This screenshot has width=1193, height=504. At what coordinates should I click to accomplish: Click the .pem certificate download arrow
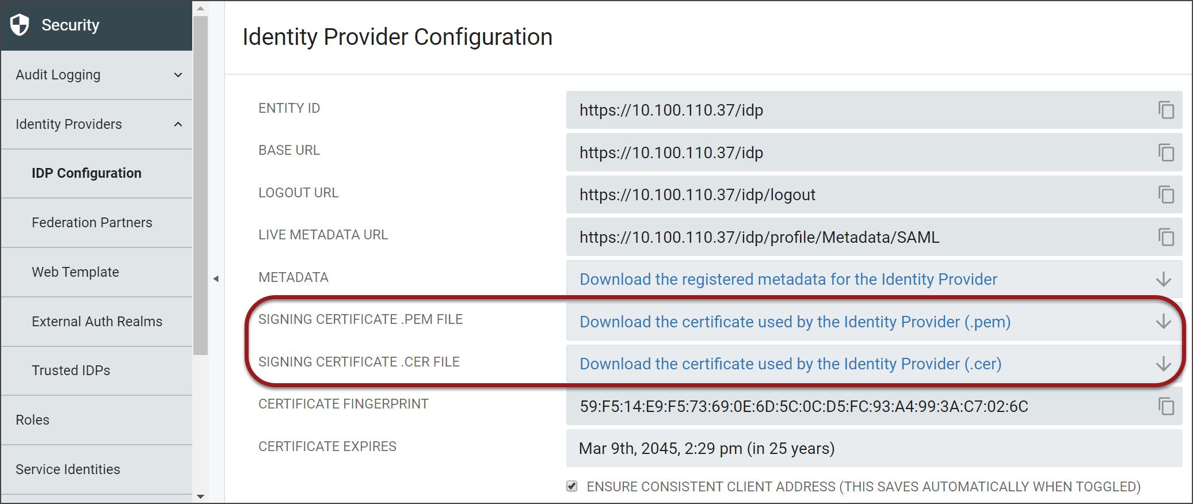point(1164,322)
